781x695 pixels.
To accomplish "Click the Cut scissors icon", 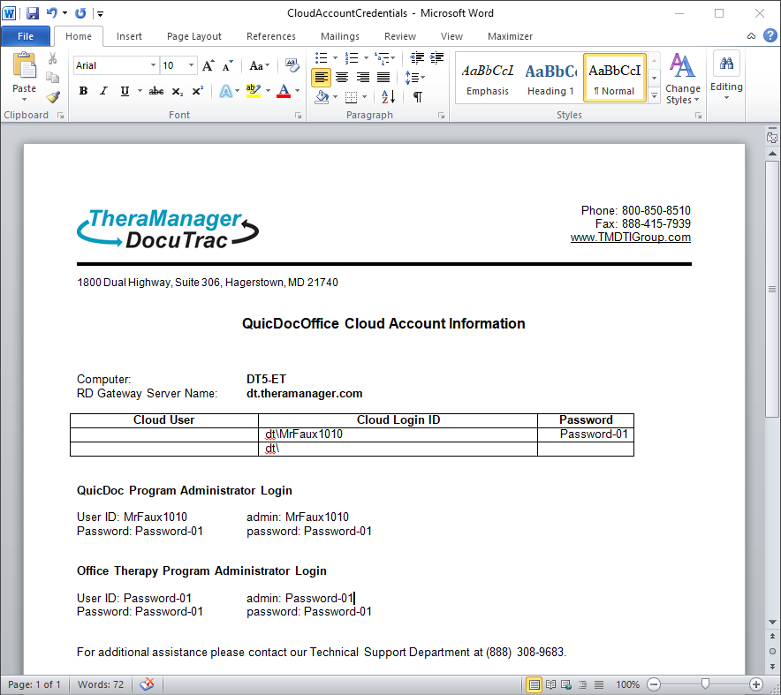I will click(x=52, y=58).
